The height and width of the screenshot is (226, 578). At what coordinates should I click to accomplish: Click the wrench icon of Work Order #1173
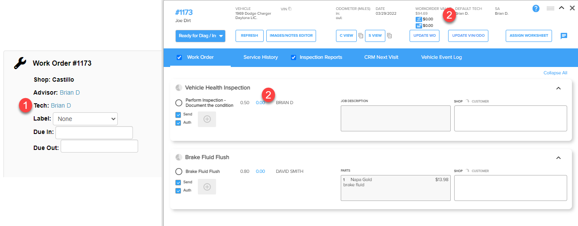(x=20, y=63)
